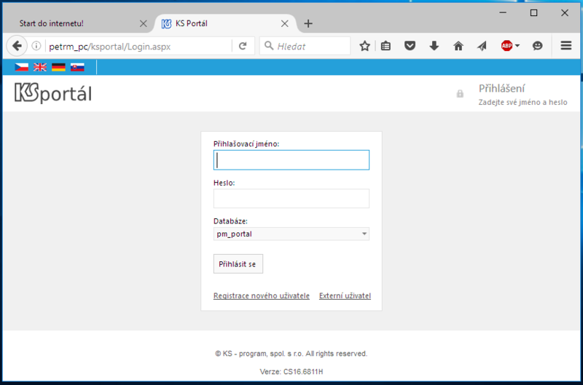Close the Start do internetu! tab
The width and height of the screenshot is (583, 385).
coord(143,24)
